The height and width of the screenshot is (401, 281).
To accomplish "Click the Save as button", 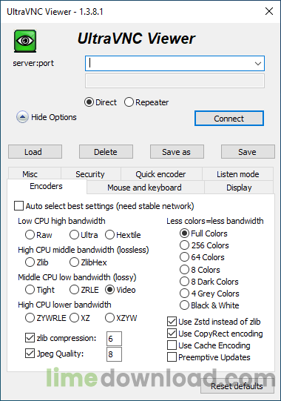I will (x=177, y=152).
